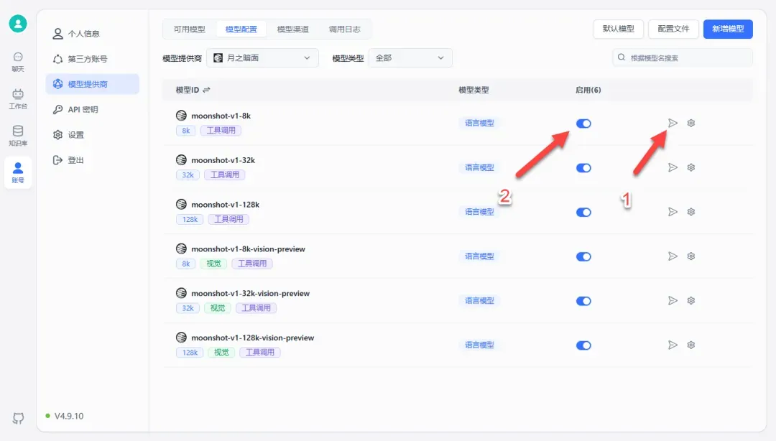This screenshot has width=776, height=441.
Task: Open settings gear for moonshot-v1-8k-vision-preview
Action: (x=691, y=256)
